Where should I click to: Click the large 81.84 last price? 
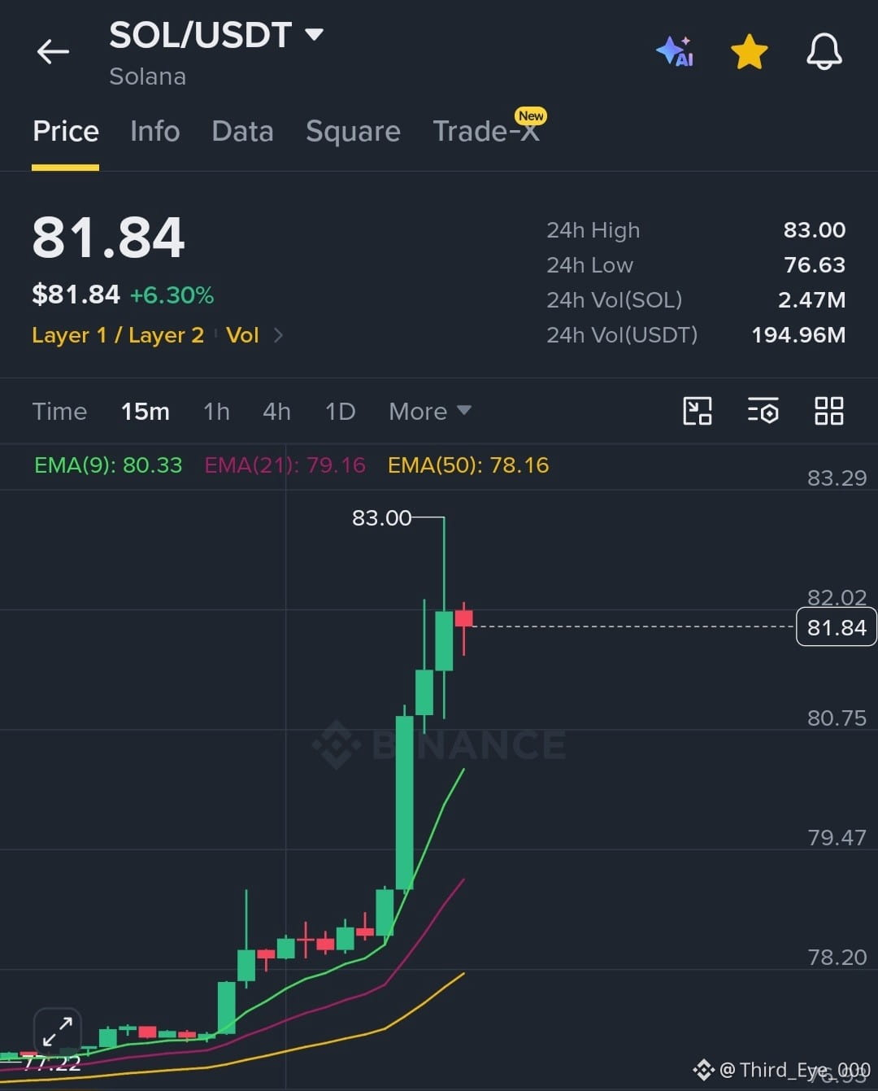click(x=108, y=238)
